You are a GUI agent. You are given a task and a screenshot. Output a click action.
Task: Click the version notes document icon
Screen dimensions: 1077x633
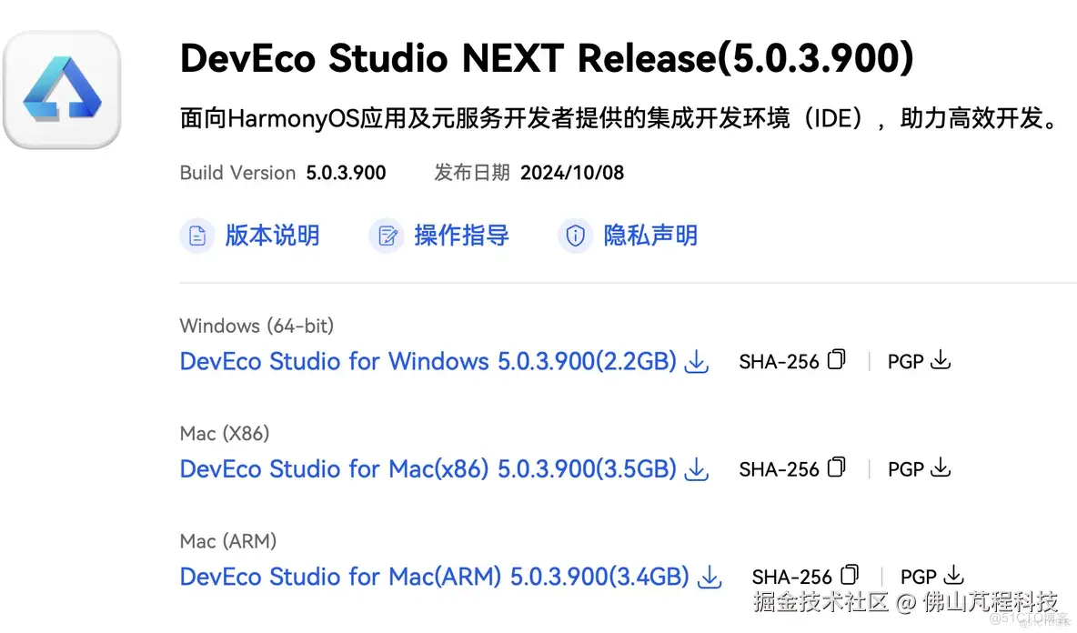(x=196, y=236)
